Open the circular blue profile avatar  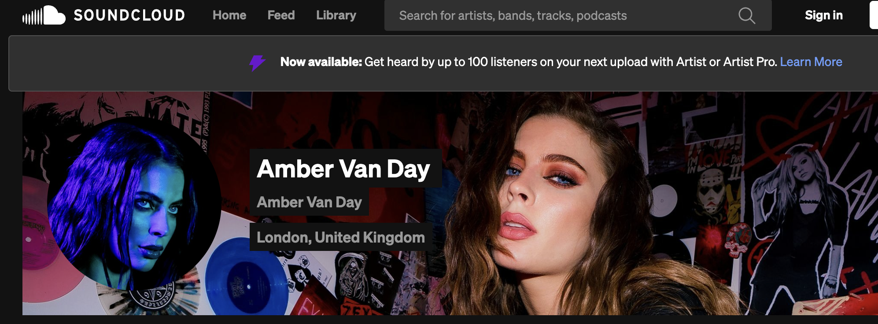[x=134, y=203]
